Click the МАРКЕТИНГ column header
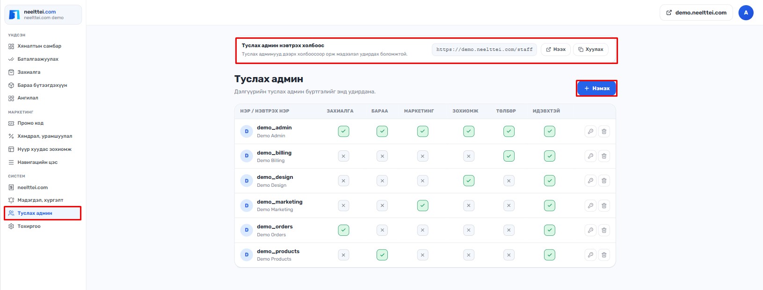This screenshot has height=290, width=763. [419, 111]
